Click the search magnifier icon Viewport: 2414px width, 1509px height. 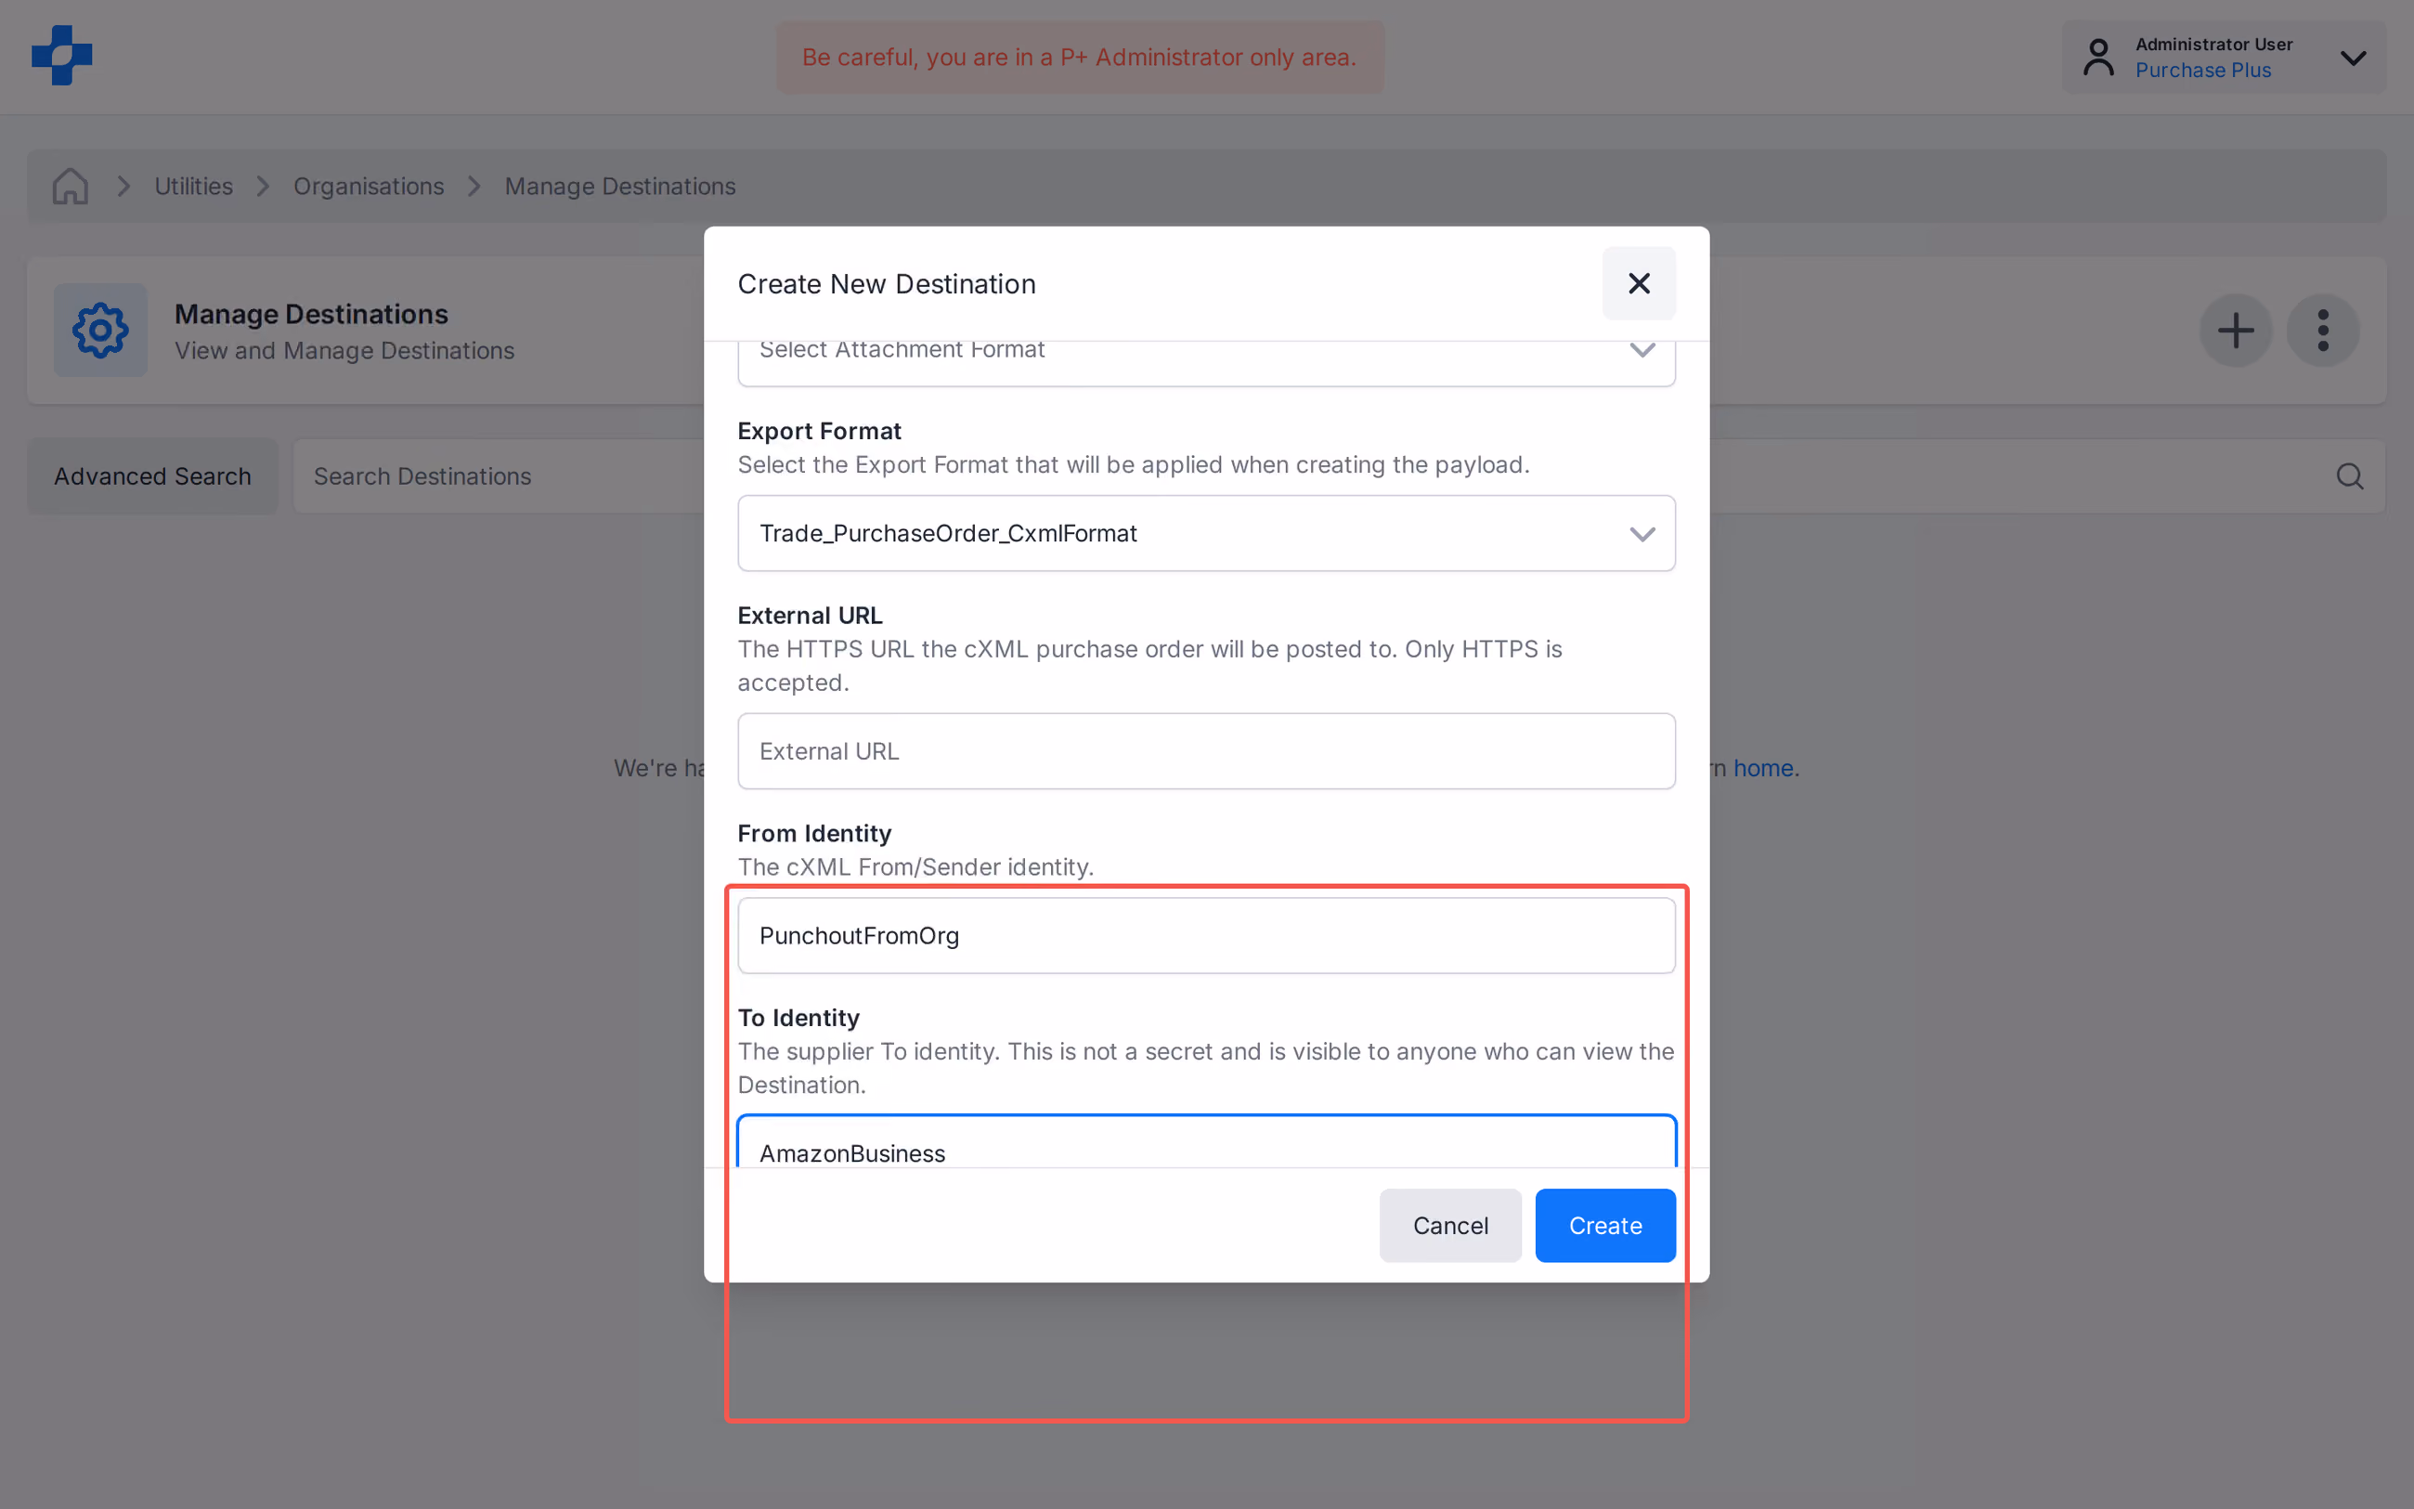[x=2349, y=476]
